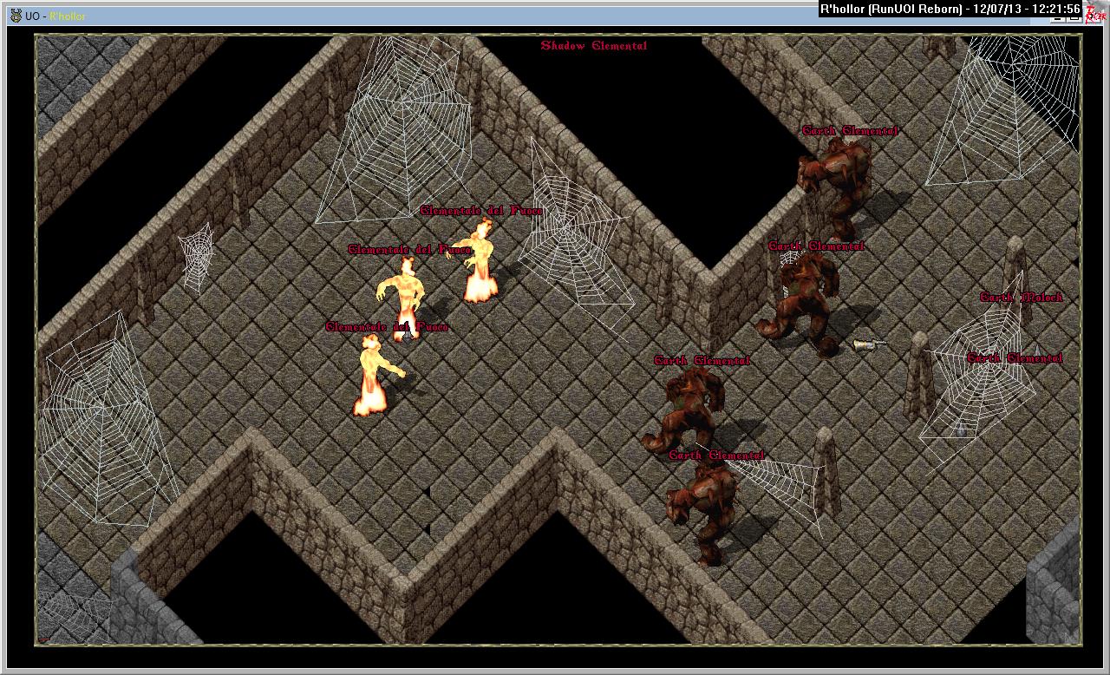Click the stone pillar next to the silver item

[919, 375]
